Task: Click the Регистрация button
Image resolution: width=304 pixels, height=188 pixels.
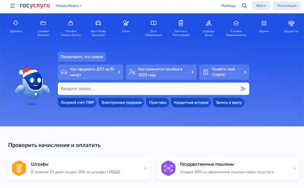Action: click(287, 6)
